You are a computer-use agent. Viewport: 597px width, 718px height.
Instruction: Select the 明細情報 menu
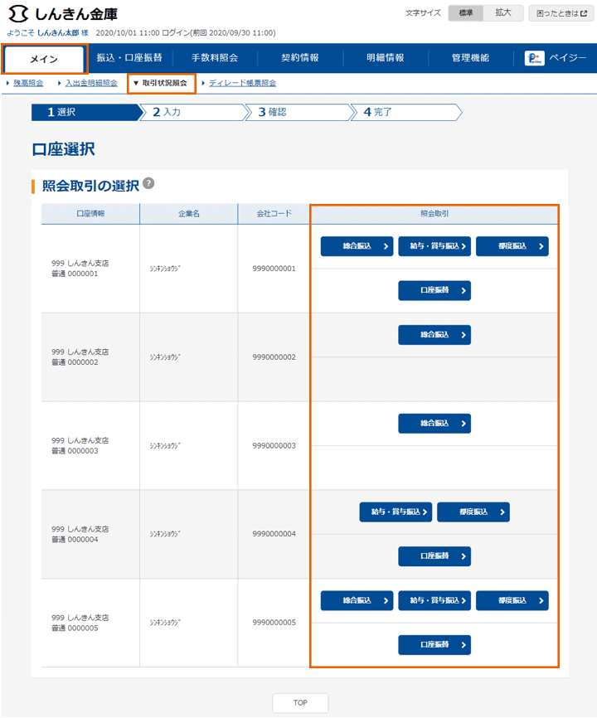[386, 58]
